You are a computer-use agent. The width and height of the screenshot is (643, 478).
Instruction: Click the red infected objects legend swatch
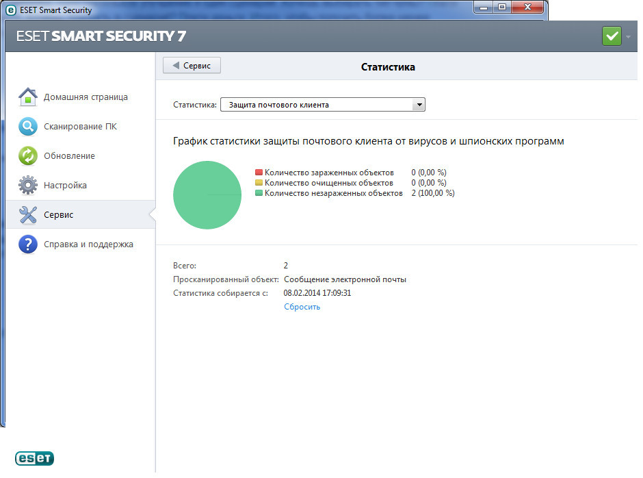point(259,173)
